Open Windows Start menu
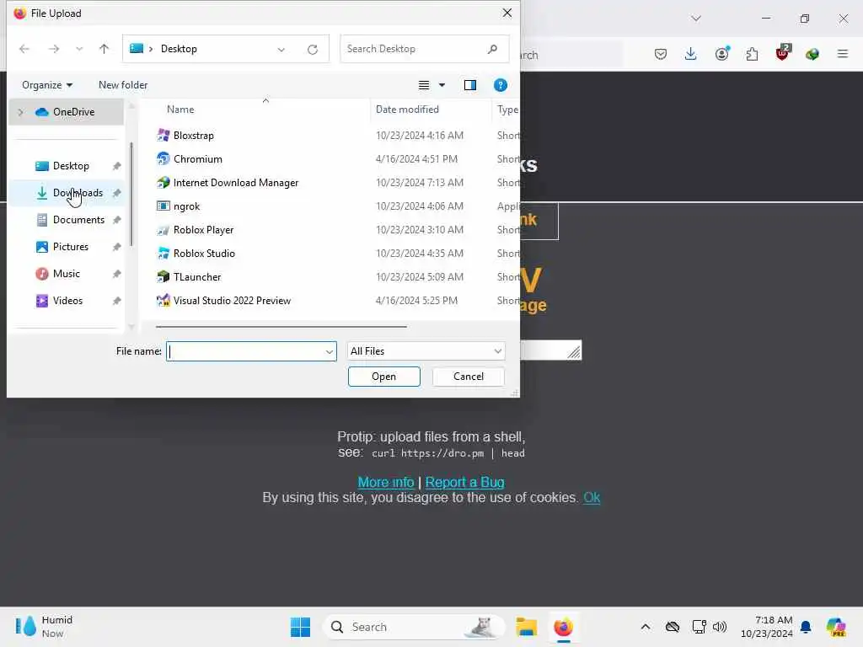Screen dimensions: 863x647 point(300,627)
